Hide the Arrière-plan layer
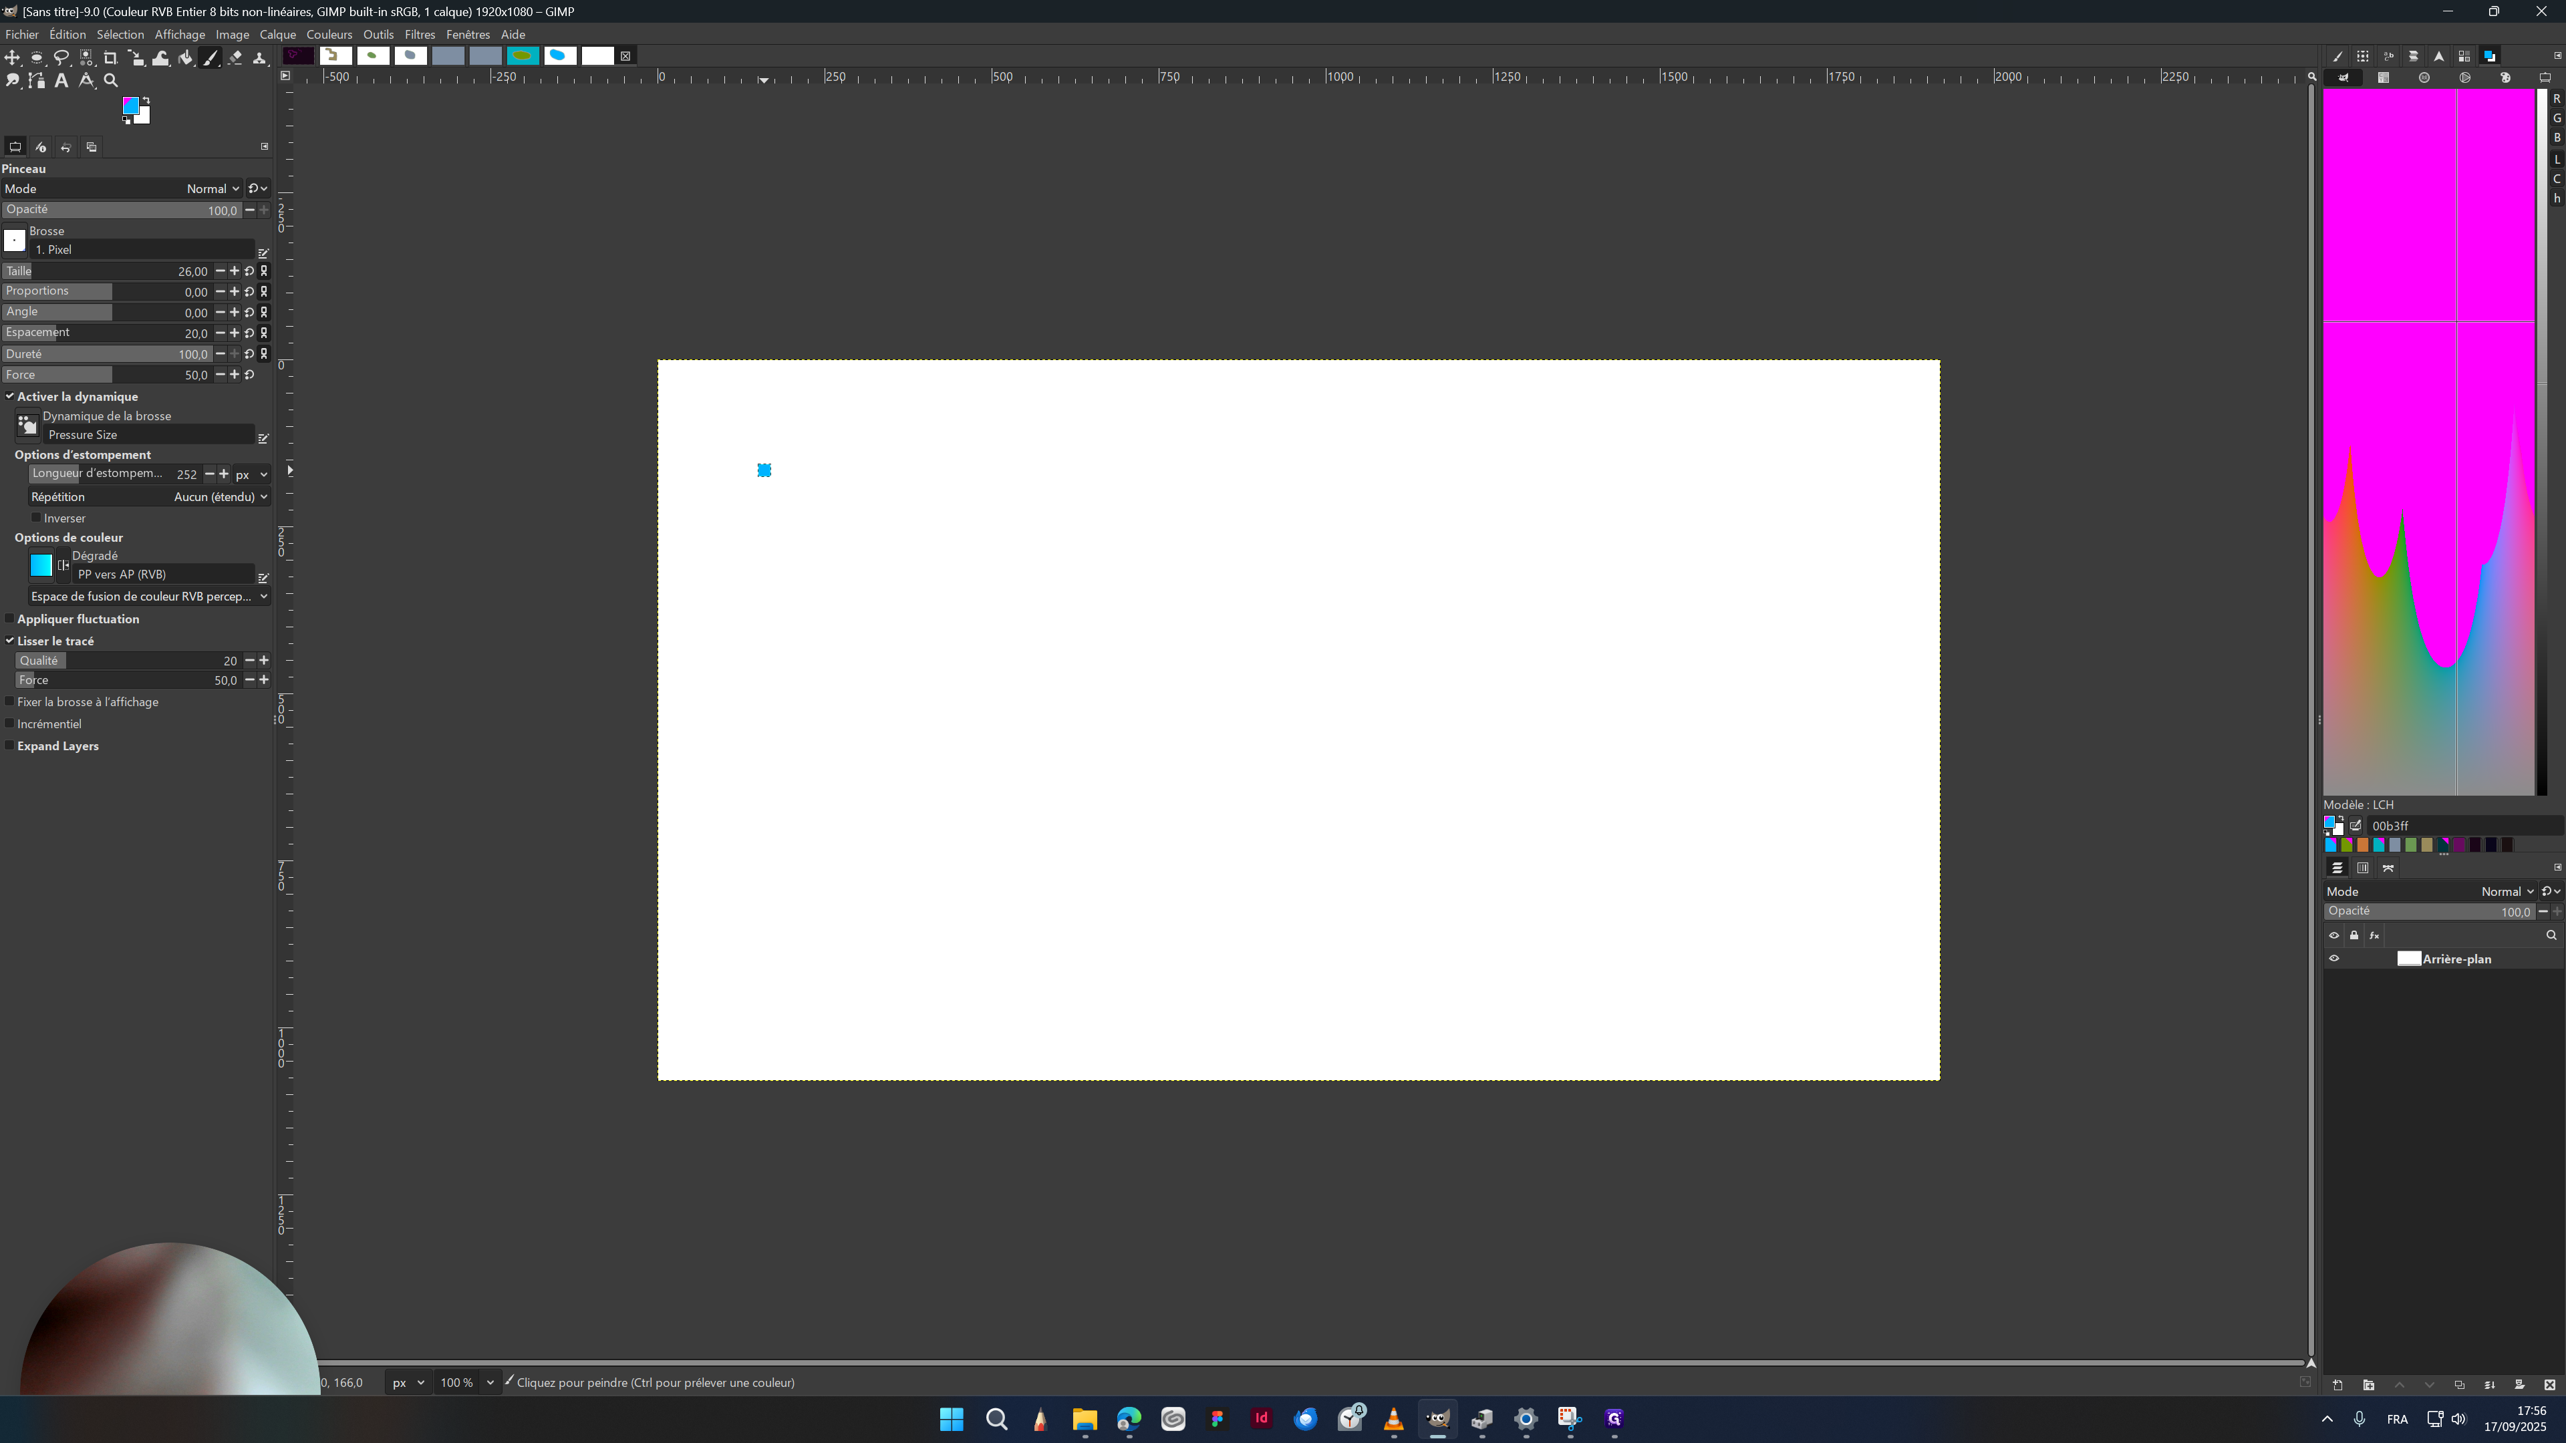Image resolution: width=2566 pixels, height=1443 pixels. [2334, 959]
